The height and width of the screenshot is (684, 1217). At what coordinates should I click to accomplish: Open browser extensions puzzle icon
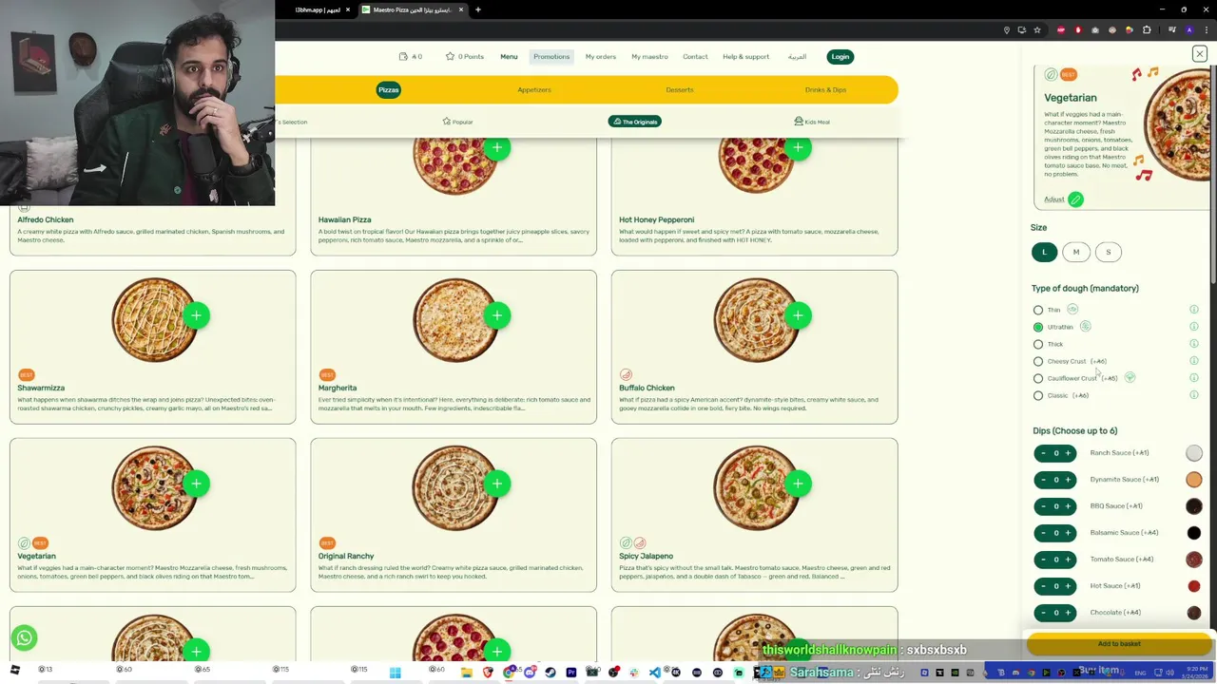[x=1147, y=30]
